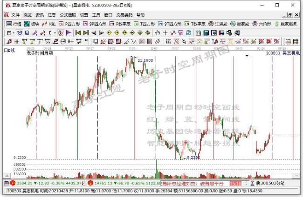Click the 老子时间周期 indicator label

(x=40, y=53)
